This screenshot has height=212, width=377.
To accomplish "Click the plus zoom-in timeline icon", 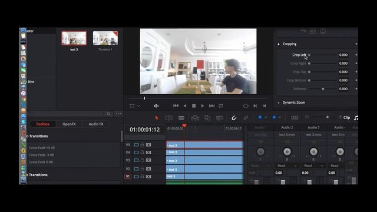I will 340,117.
